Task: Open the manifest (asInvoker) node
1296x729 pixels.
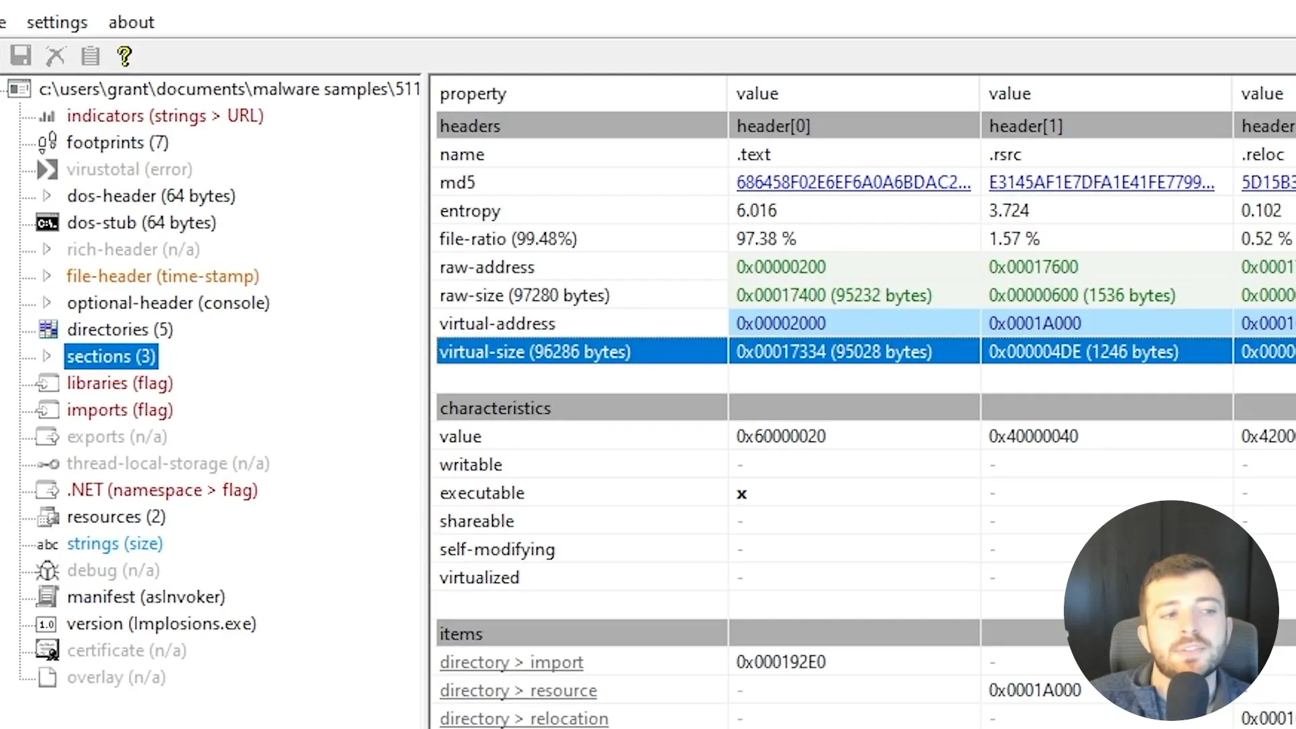Action: point(145,597)
